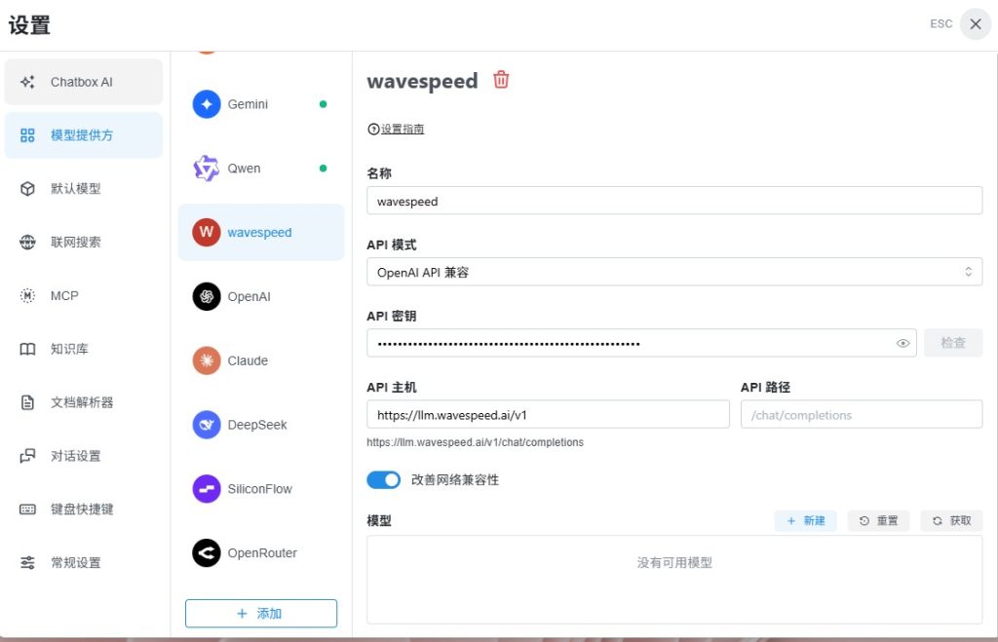This screenshot has width=998, height=642.
Task: Click the Gemini green status dot
Action: click(x=323, y=104)
